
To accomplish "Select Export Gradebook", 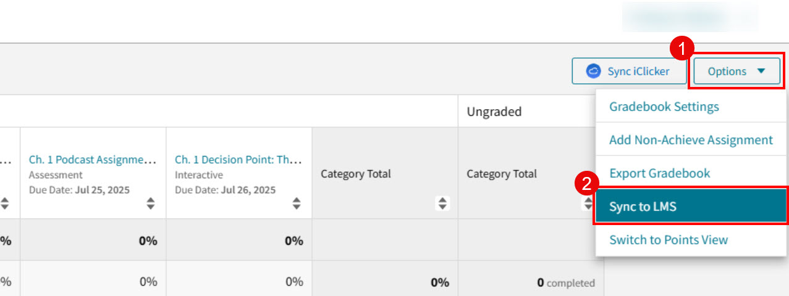I will pos(660,173).
